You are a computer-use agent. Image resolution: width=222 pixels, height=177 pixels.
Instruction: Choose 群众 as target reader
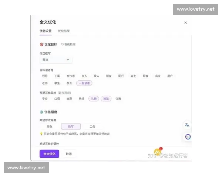(69, 83)
